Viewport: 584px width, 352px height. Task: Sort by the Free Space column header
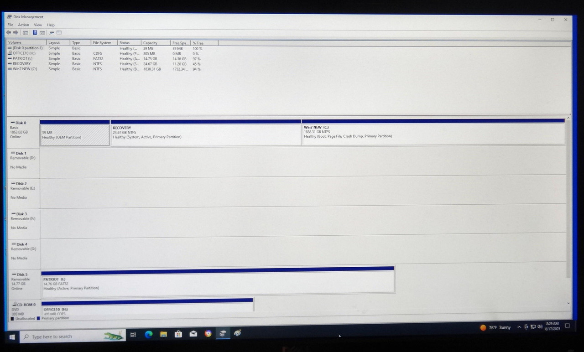coord(181,42)
